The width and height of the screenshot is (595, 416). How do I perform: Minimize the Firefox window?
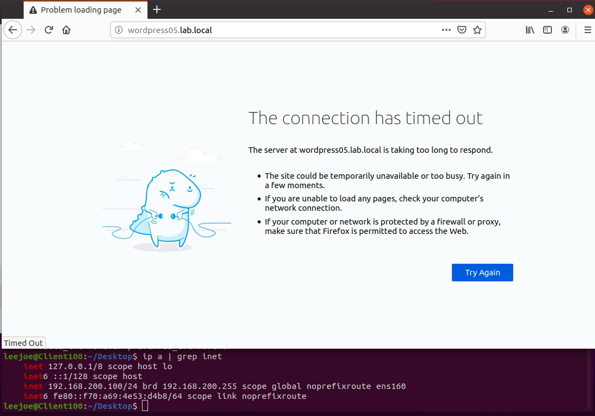tap(551, 10)
